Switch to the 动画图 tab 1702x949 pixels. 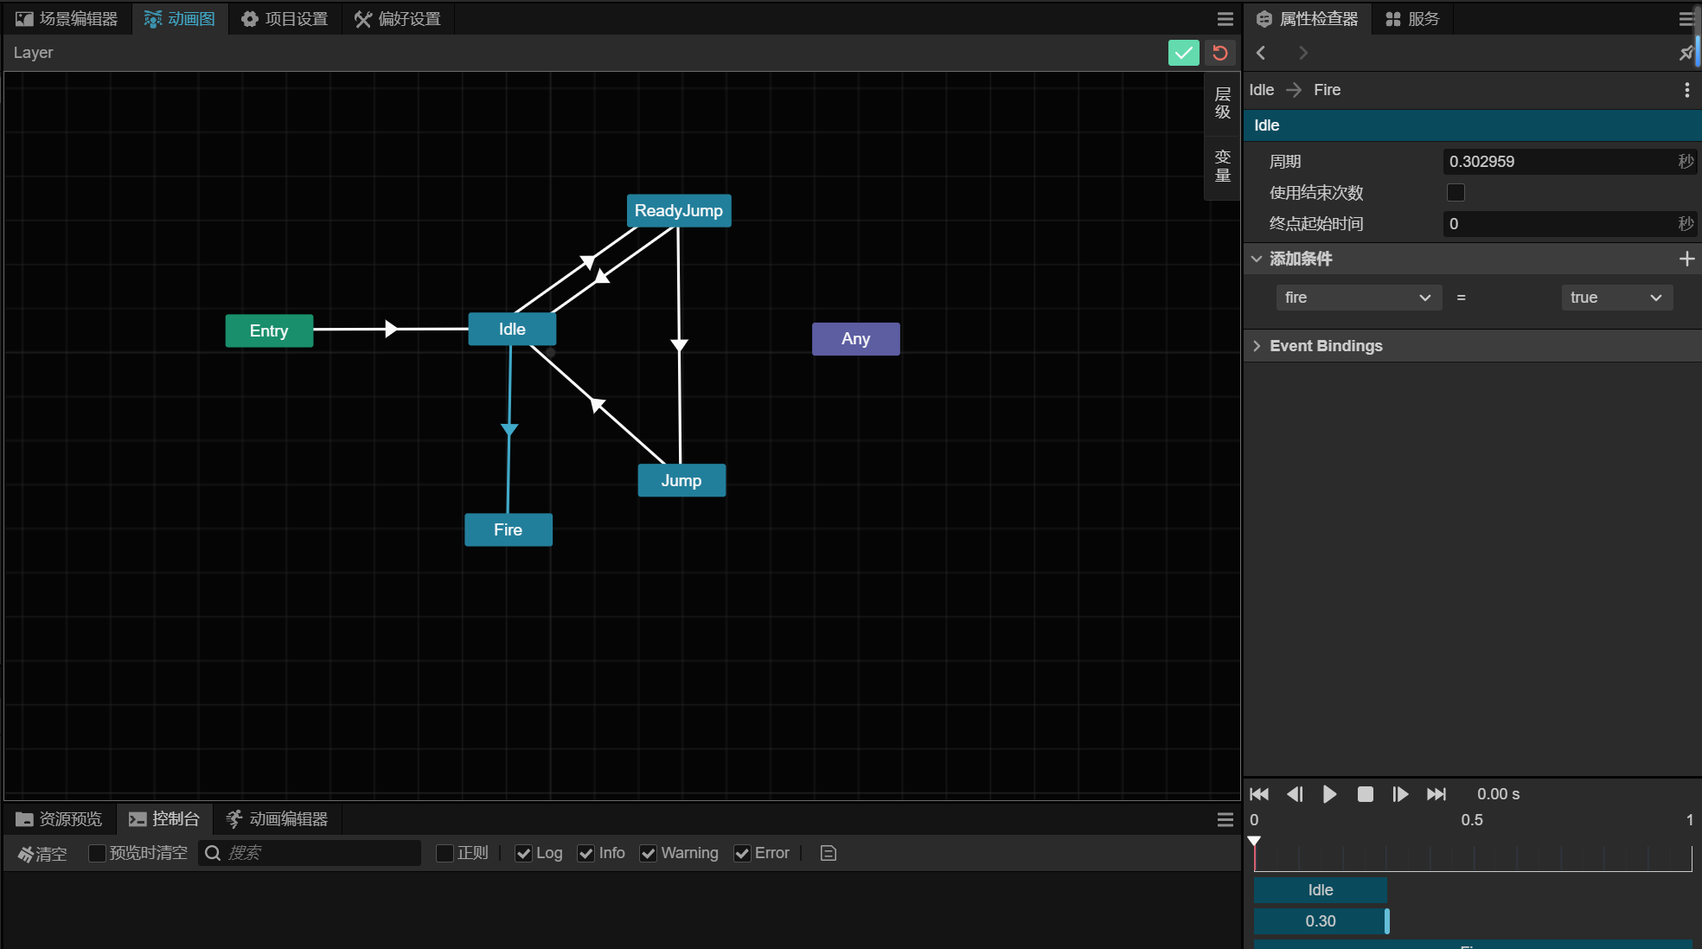tap(179, 19)
